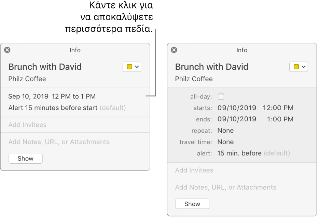Open the travel time None popup menu
Image resolution: width=318 pixels, height=218 pixels.
pyautogui.click(x=225, y=142)
